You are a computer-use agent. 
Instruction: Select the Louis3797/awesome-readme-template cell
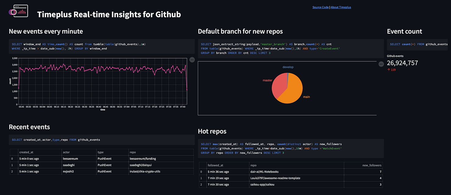(x=297, y=178)
